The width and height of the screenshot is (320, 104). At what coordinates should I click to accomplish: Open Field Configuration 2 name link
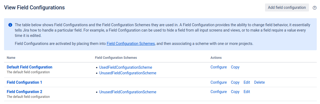[25, 92]
